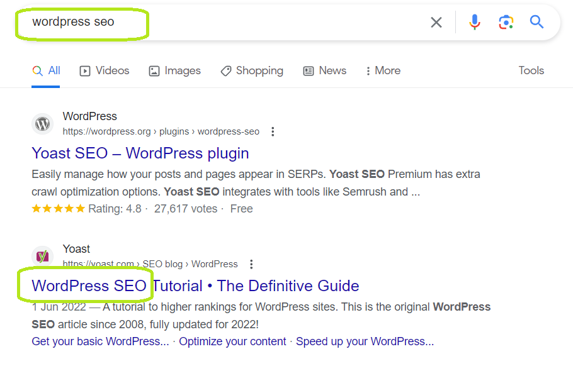
Task: Select the All results tab
Action: 46,70
